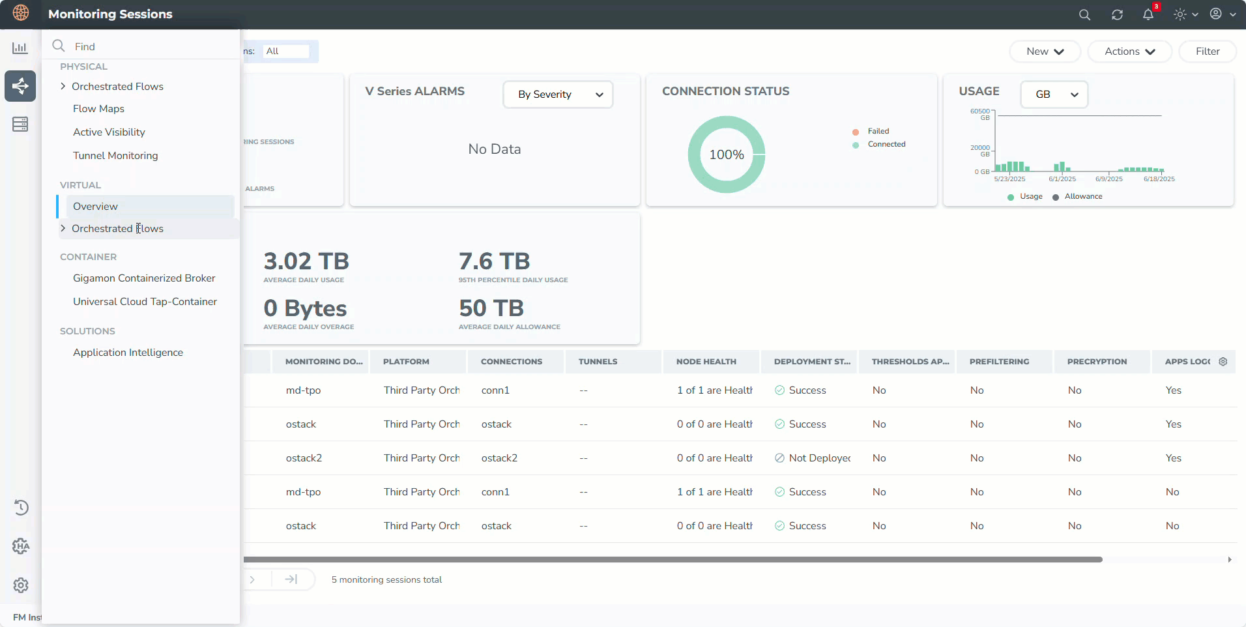Click the 100% connection donut chart

(x=727, y=154)
